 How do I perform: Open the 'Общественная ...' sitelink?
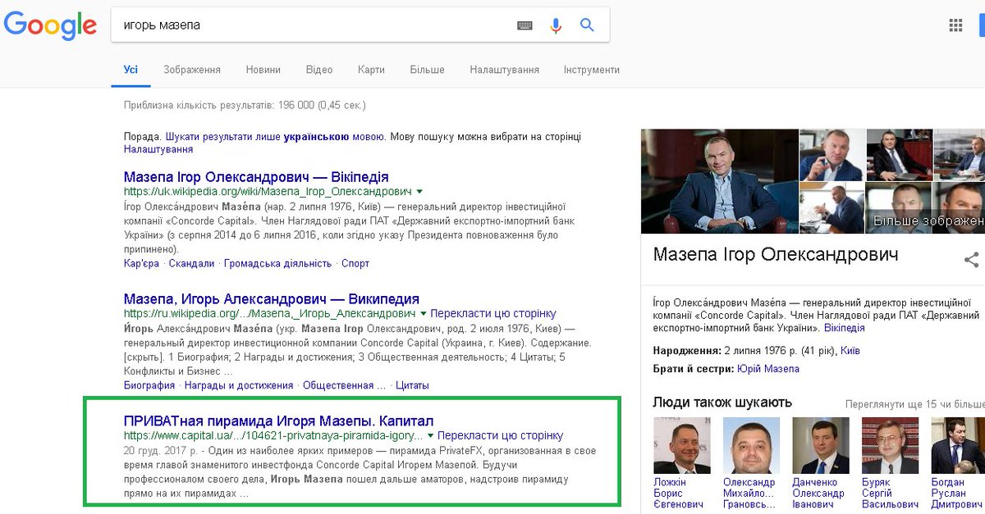coord(344,385)
